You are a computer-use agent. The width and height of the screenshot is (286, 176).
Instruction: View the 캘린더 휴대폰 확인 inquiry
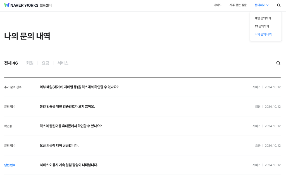pyautogui.click(x=71, y=126)
